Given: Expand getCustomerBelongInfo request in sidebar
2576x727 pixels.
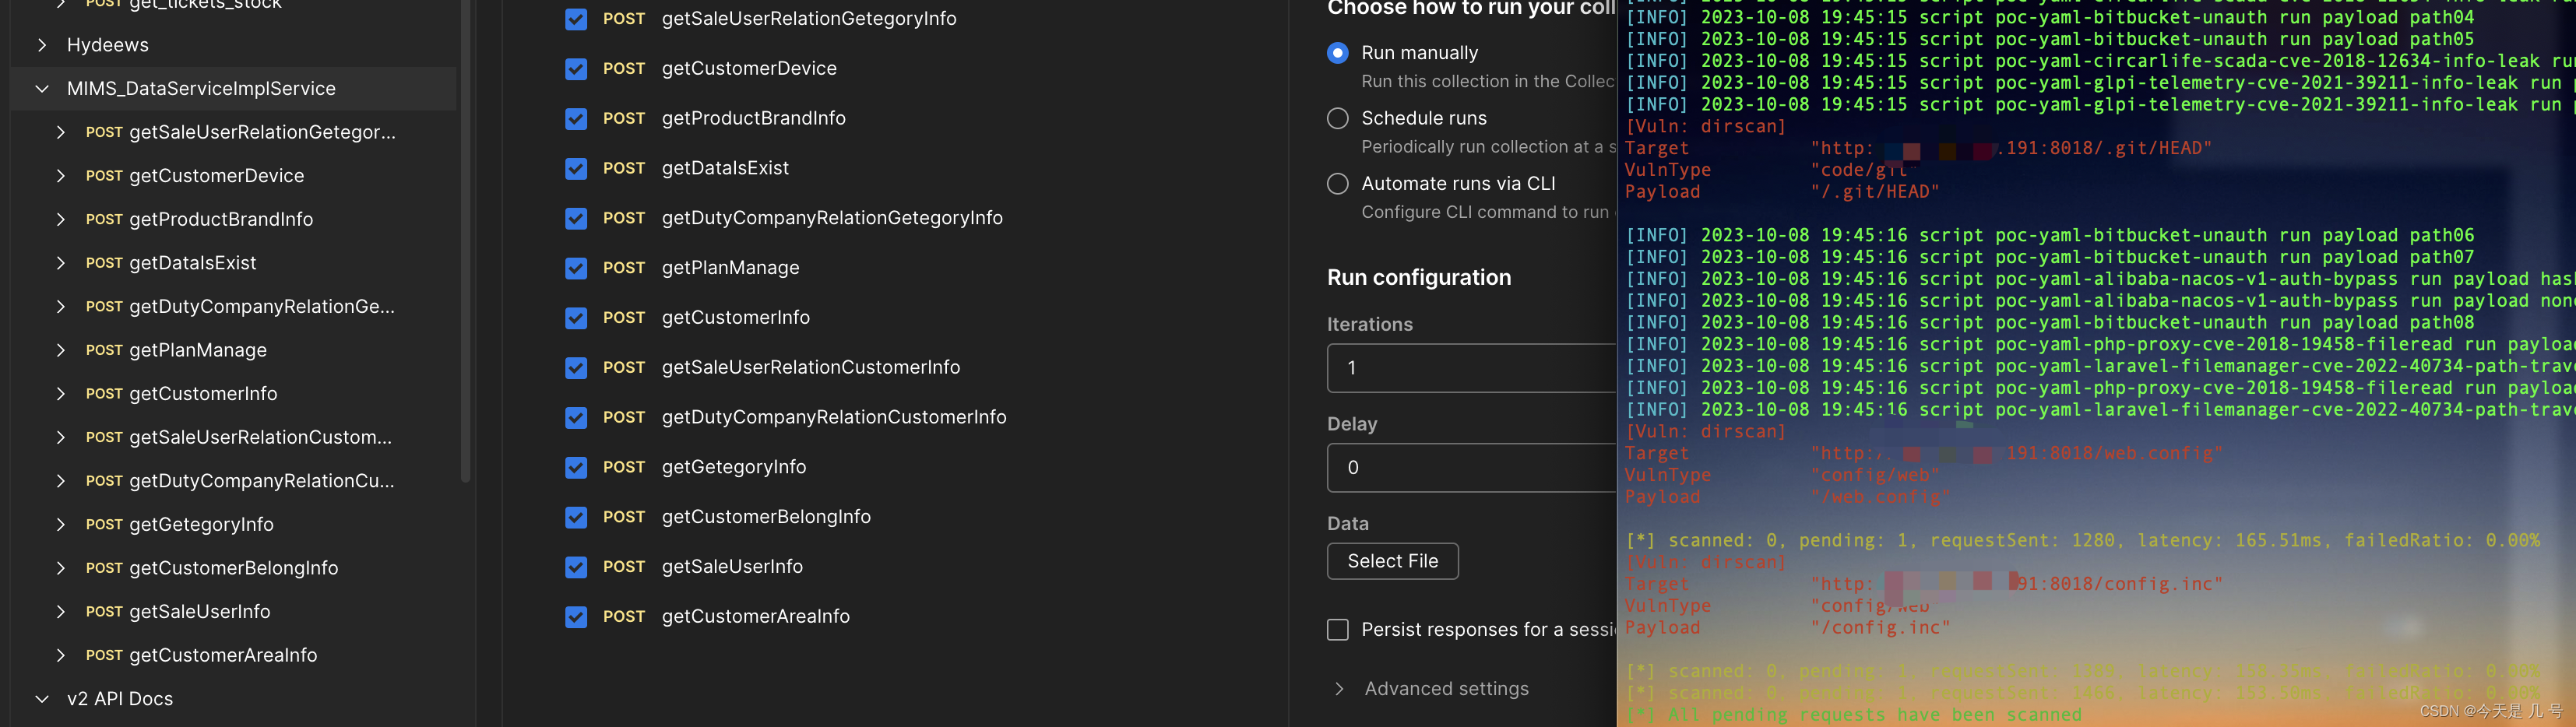Looking at the screenshot, I should [x=61, y=568].
